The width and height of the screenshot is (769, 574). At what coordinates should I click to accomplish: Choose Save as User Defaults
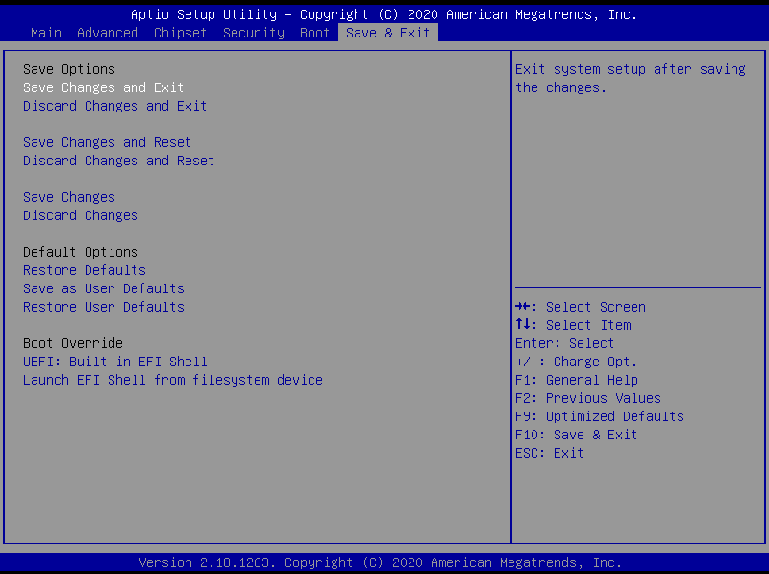(104, 288)
